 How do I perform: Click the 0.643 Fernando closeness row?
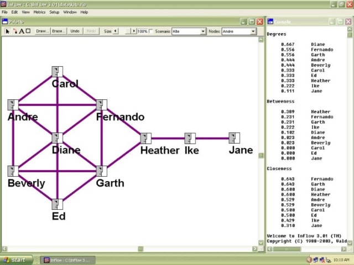pyautogui.click(x=307, y=179)
